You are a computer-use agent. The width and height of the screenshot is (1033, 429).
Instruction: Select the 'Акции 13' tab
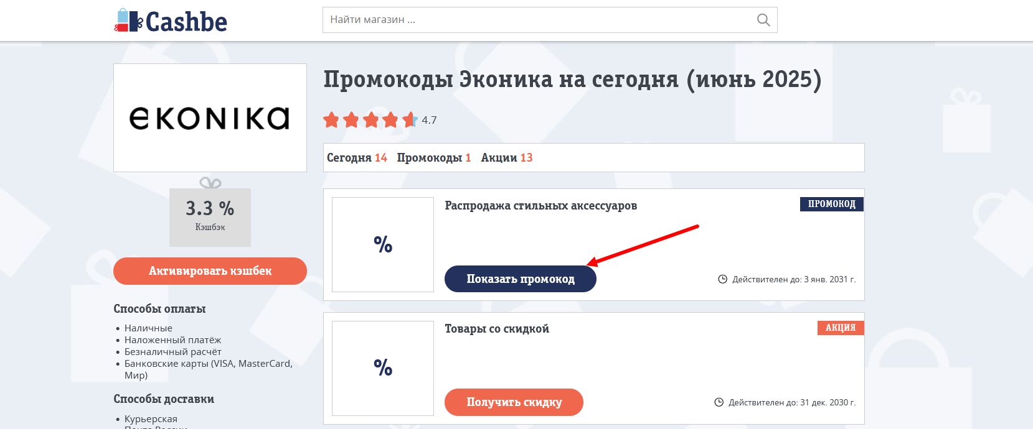coord(507,158)
